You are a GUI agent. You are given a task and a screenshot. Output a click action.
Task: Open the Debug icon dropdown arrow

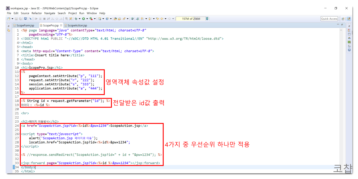tap(80, 19)
